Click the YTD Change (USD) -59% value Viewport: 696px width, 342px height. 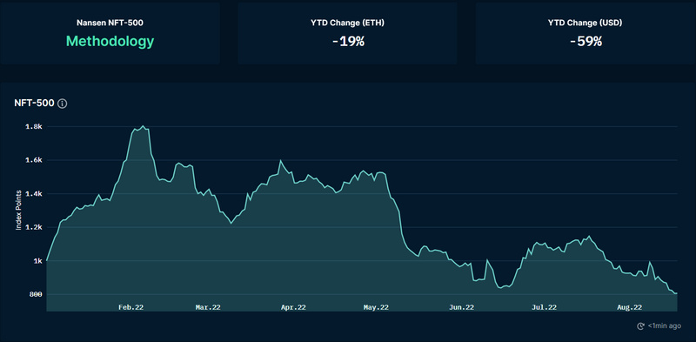586,42
